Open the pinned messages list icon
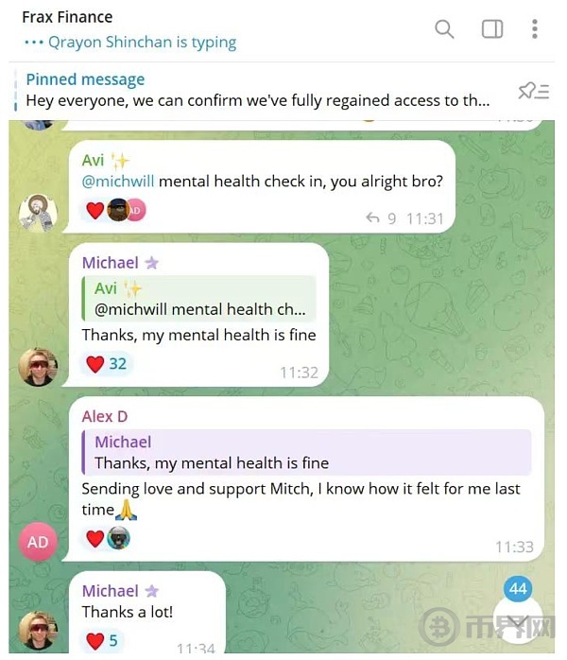 click(x=534, y=91)
